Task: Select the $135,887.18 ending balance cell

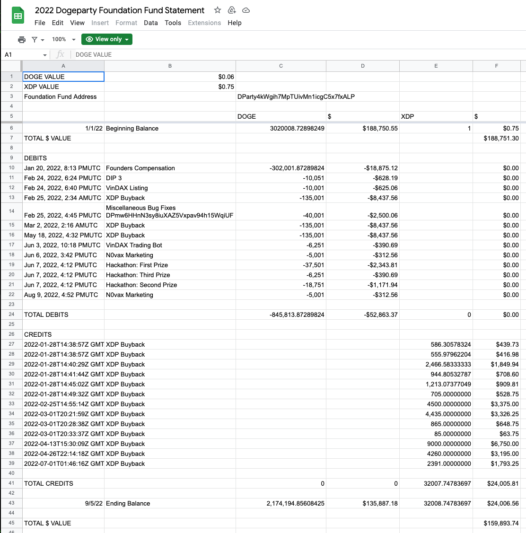Action: [x=363, y=503]
